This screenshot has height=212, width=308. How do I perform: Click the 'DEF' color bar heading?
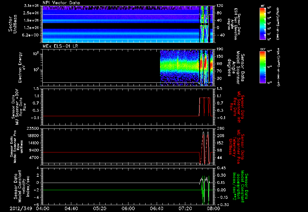pos(263,49)
